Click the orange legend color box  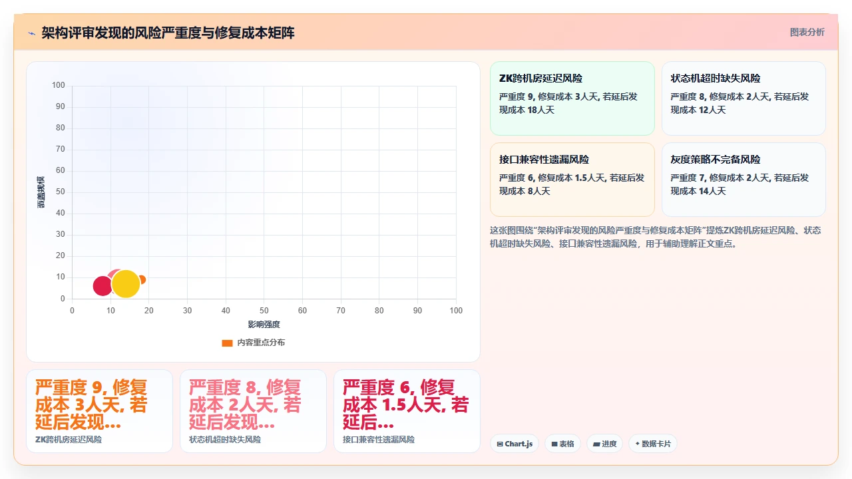pos(227,343)
